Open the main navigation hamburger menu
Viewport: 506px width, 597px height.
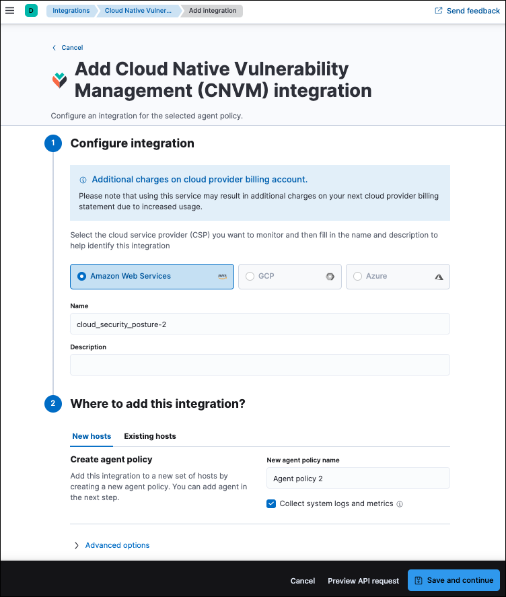10,10
